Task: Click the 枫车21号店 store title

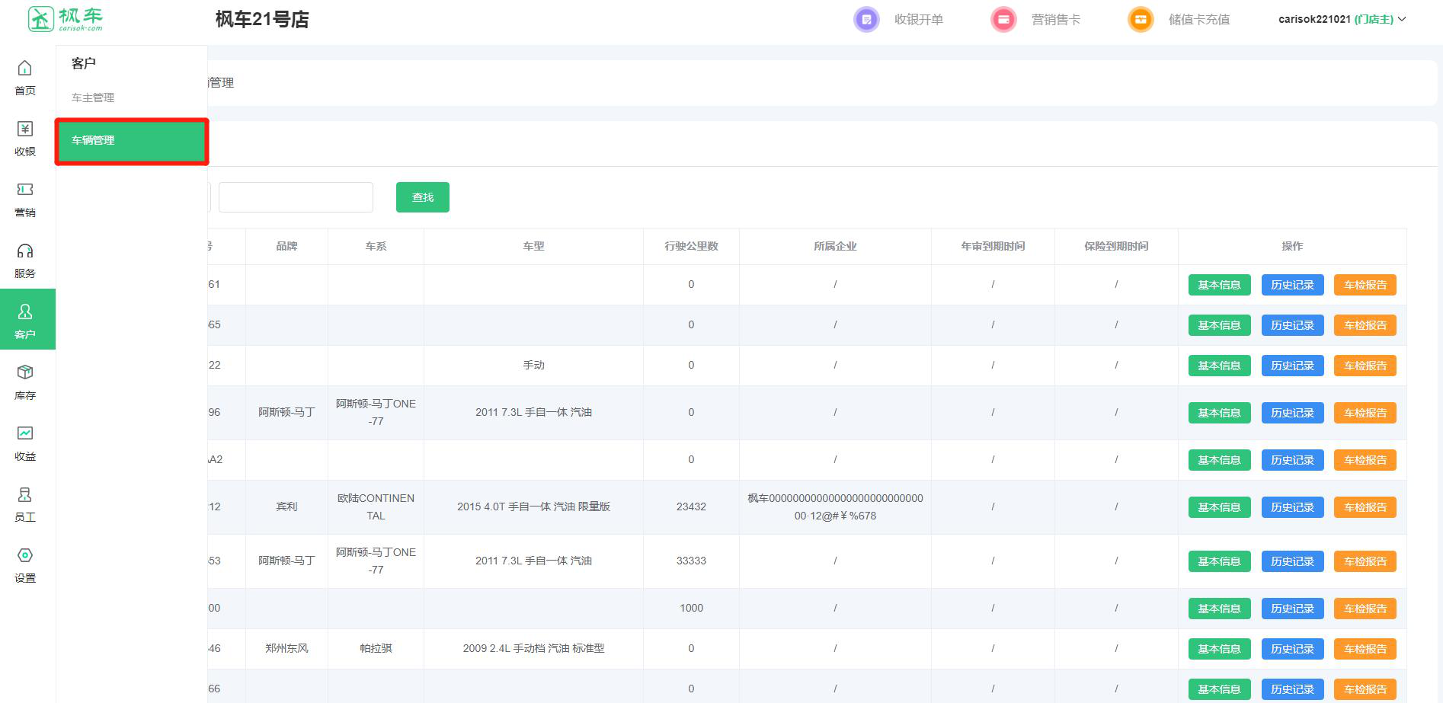Action: (x=262, y=20)
